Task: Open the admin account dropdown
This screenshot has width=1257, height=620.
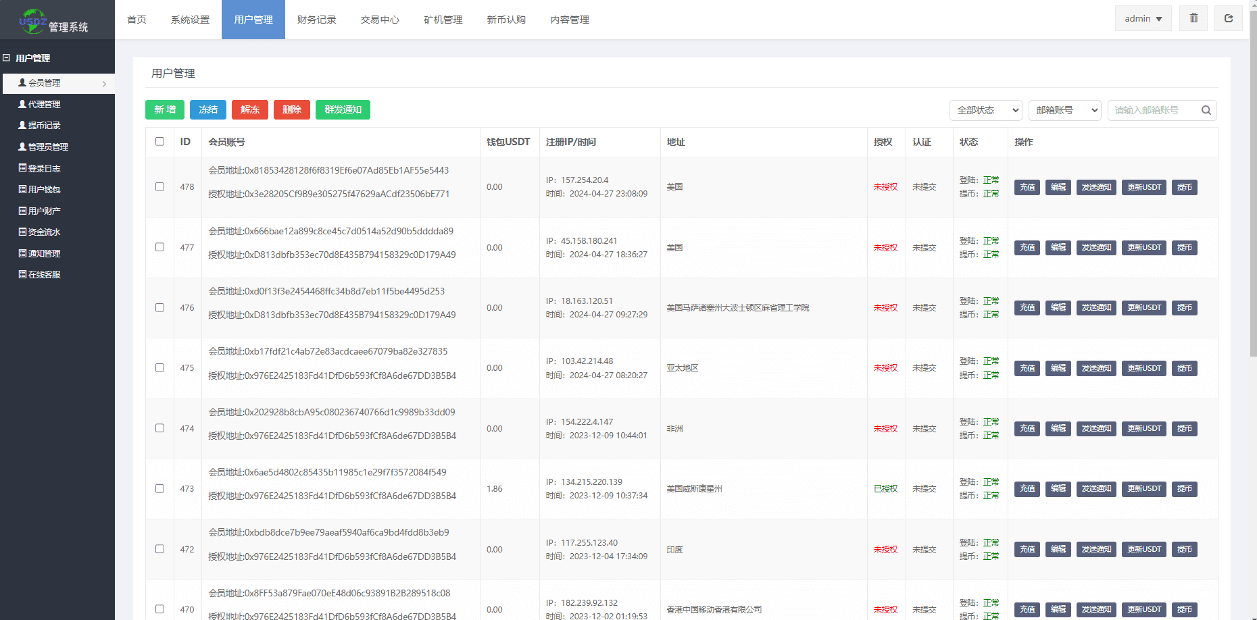Action: tap(1143, 19)
